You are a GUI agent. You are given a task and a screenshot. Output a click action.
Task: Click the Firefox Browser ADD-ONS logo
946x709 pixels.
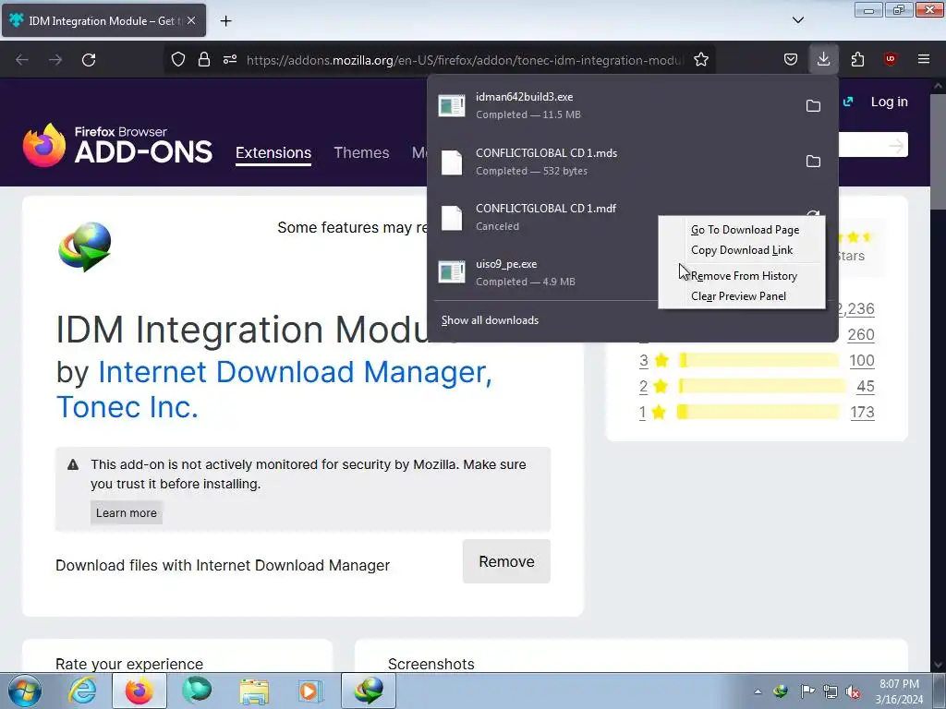pos(117,145)
